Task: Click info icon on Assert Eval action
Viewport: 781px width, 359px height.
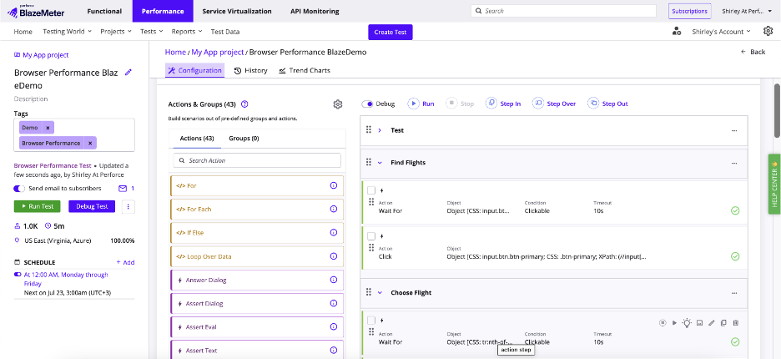Action: tap(334, 327)
